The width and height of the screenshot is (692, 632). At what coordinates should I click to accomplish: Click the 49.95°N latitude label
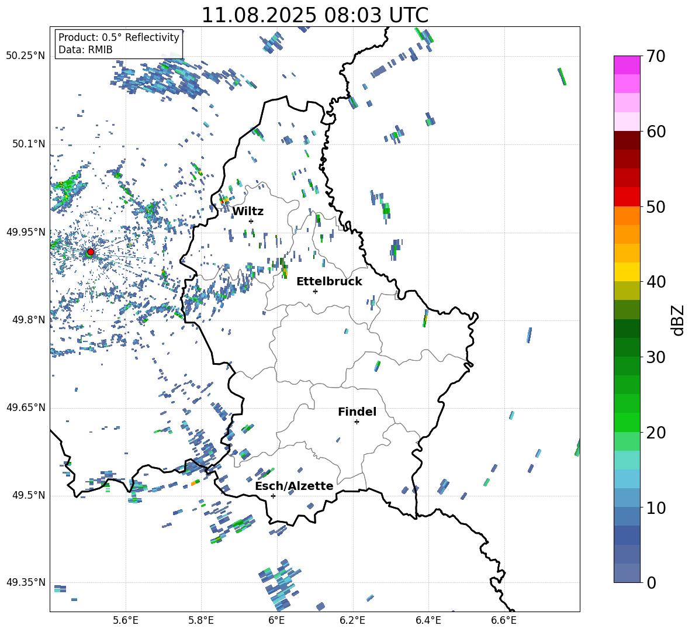click(x=26, y=232)
